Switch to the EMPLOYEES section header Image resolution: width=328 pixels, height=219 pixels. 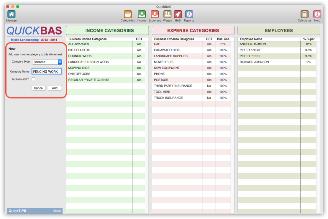tap(278, 30)
